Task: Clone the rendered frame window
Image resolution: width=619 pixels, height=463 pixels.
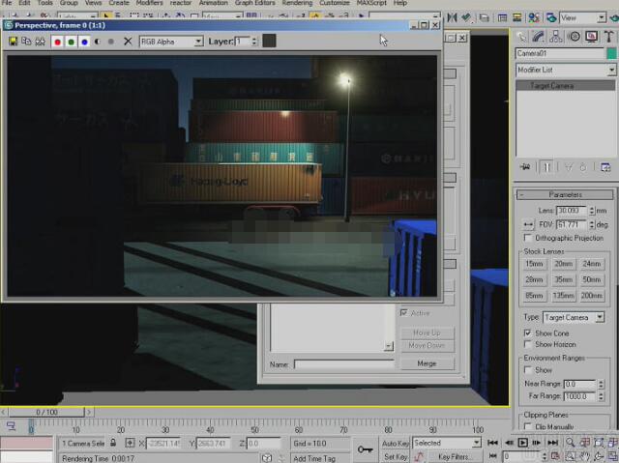Action: coord(26,42)
